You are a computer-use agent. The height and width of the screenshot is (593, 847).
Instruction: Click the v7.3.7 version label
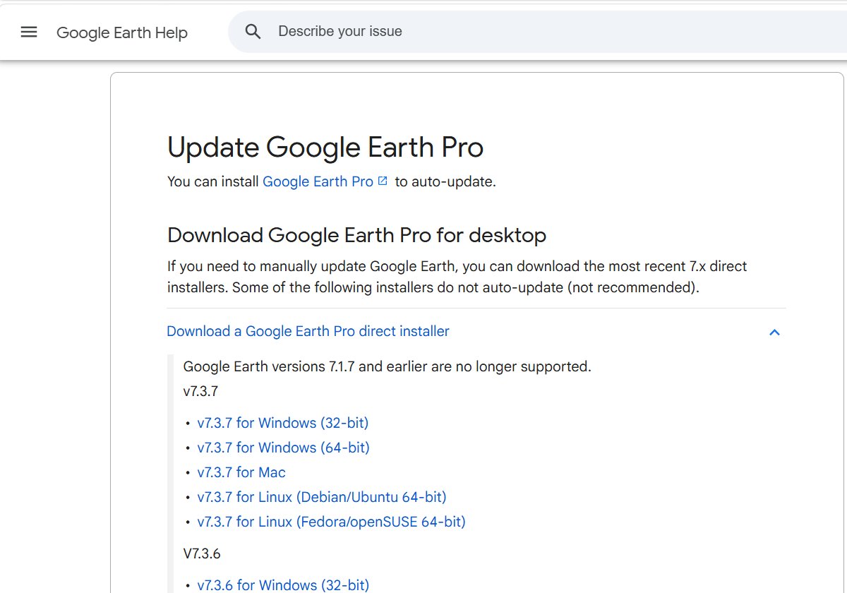click(x=200, y=390)
